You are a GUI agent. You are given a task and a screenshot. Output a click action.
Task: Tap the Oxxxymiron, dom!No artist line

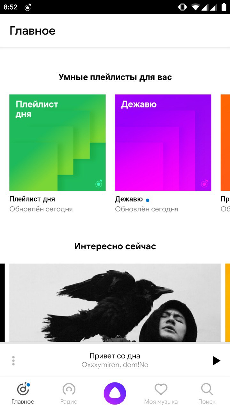[x=115, y=365]
